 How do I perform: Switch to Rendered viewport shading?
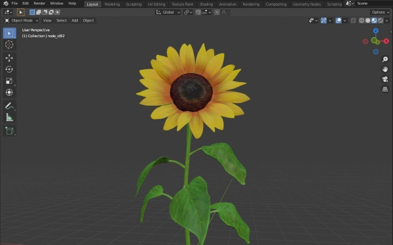381,20
